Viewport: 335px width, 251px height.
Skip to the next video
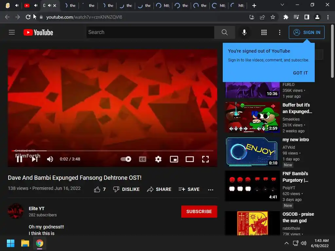pos(35,159)
